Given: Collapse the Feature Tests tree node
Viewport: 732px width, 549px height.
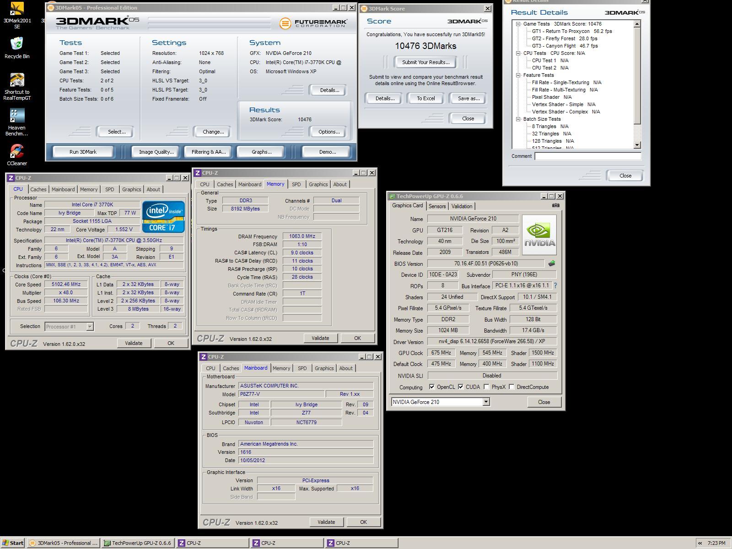Looking at the screenshot, I should [518, 75].
